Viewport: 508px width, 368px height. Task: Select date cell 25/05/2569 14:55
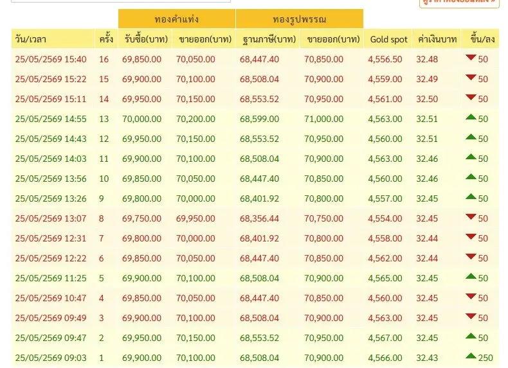pyautogui.click(x=51, y=119)
